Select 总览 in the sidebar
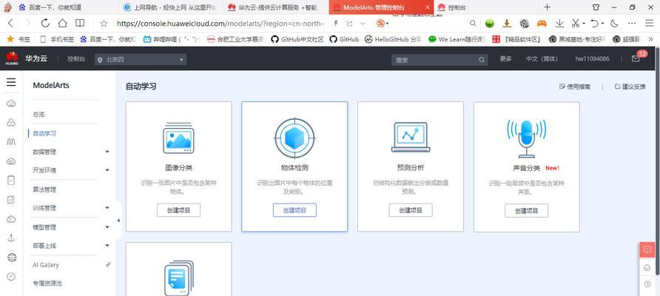Image resolution: width=660 pixels, height=296 pixels. [39, 114]
